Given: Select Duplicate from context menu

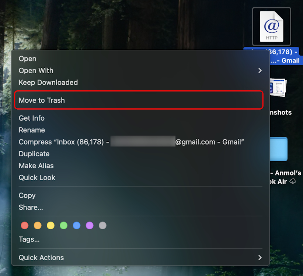Looking at the screenshot, I should click(140, 154).
